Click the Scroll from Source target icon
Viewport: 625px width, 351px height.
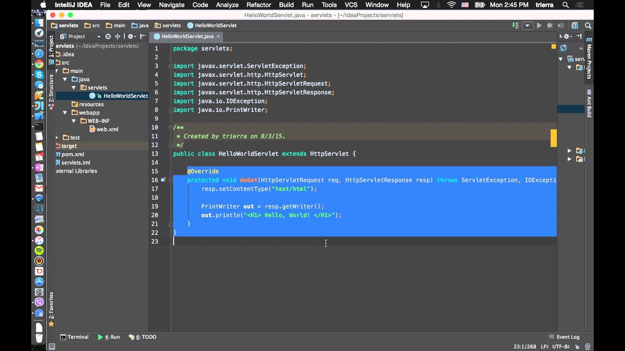(x=108, y=37)
